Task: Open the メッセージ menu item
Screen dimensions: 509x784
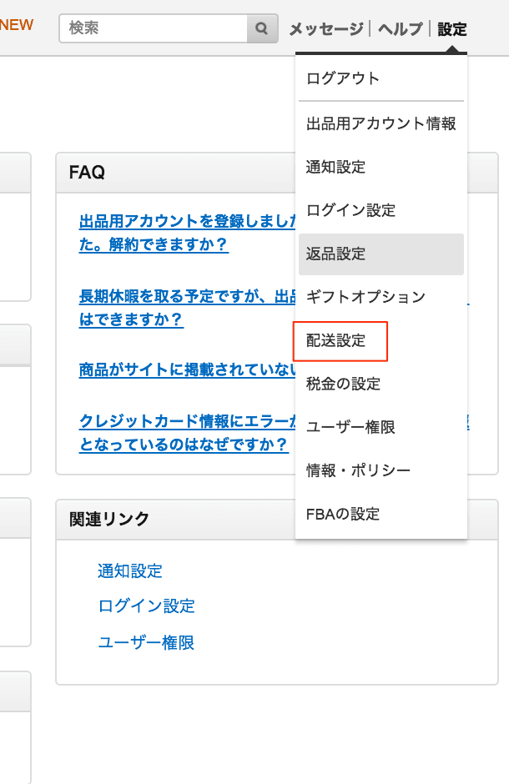Action: [326, 29]
